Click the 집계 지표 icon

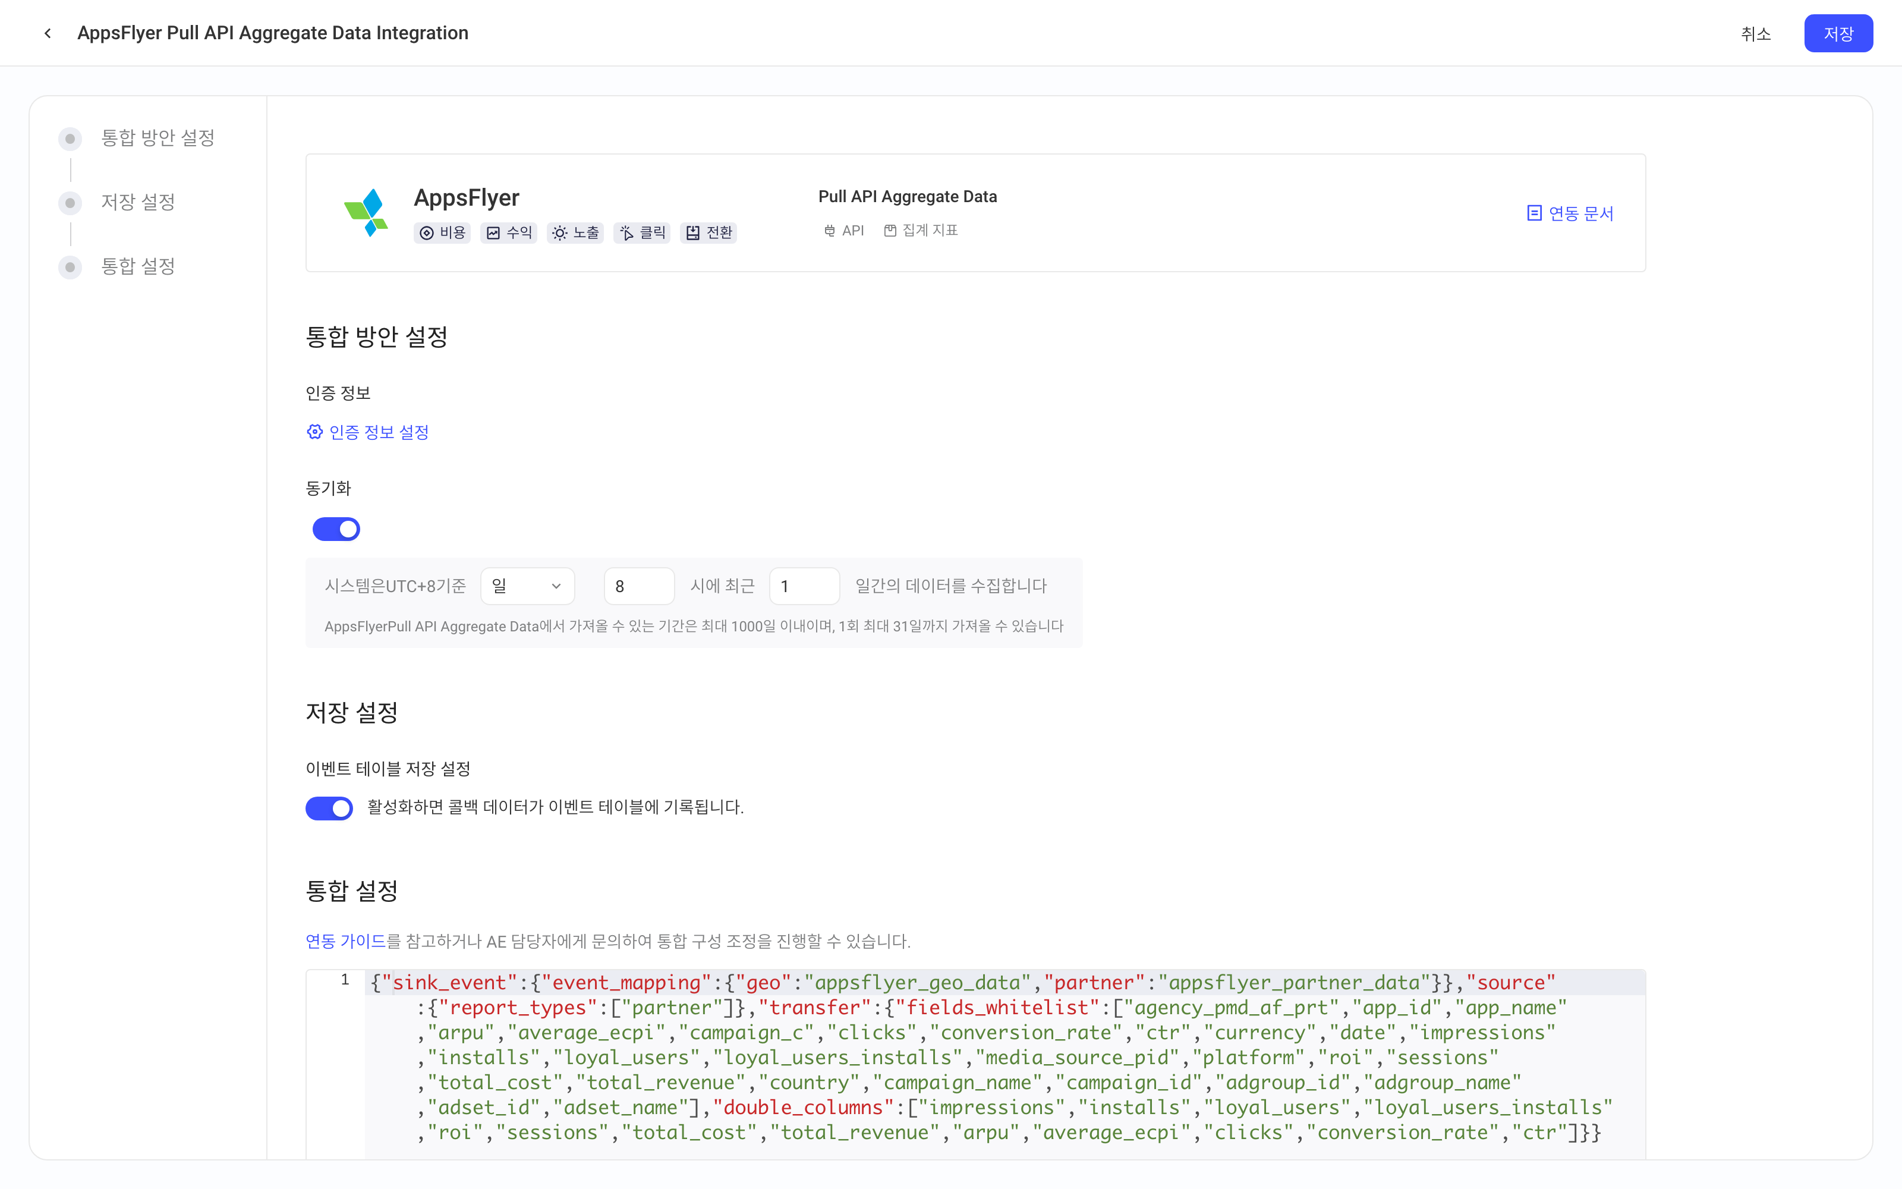click(x=890, y=231)
